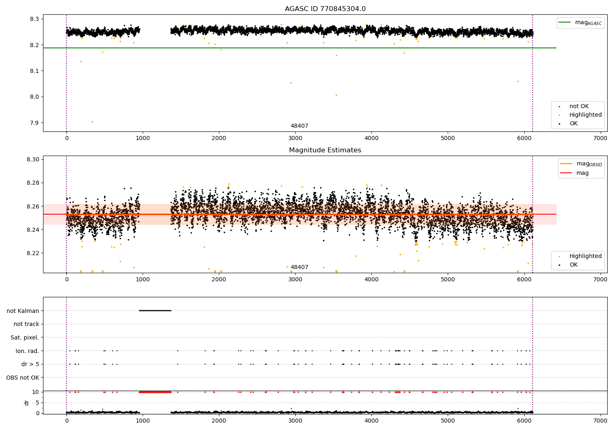Click the y-axis tick '8.30' in middle plot
The image size is (615, 430).
[x=33, y=159]
